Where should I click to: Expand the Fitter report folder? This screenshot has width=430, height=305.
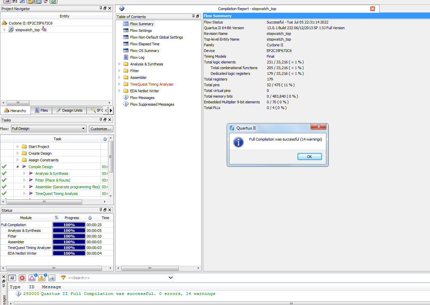coord(119,71)
